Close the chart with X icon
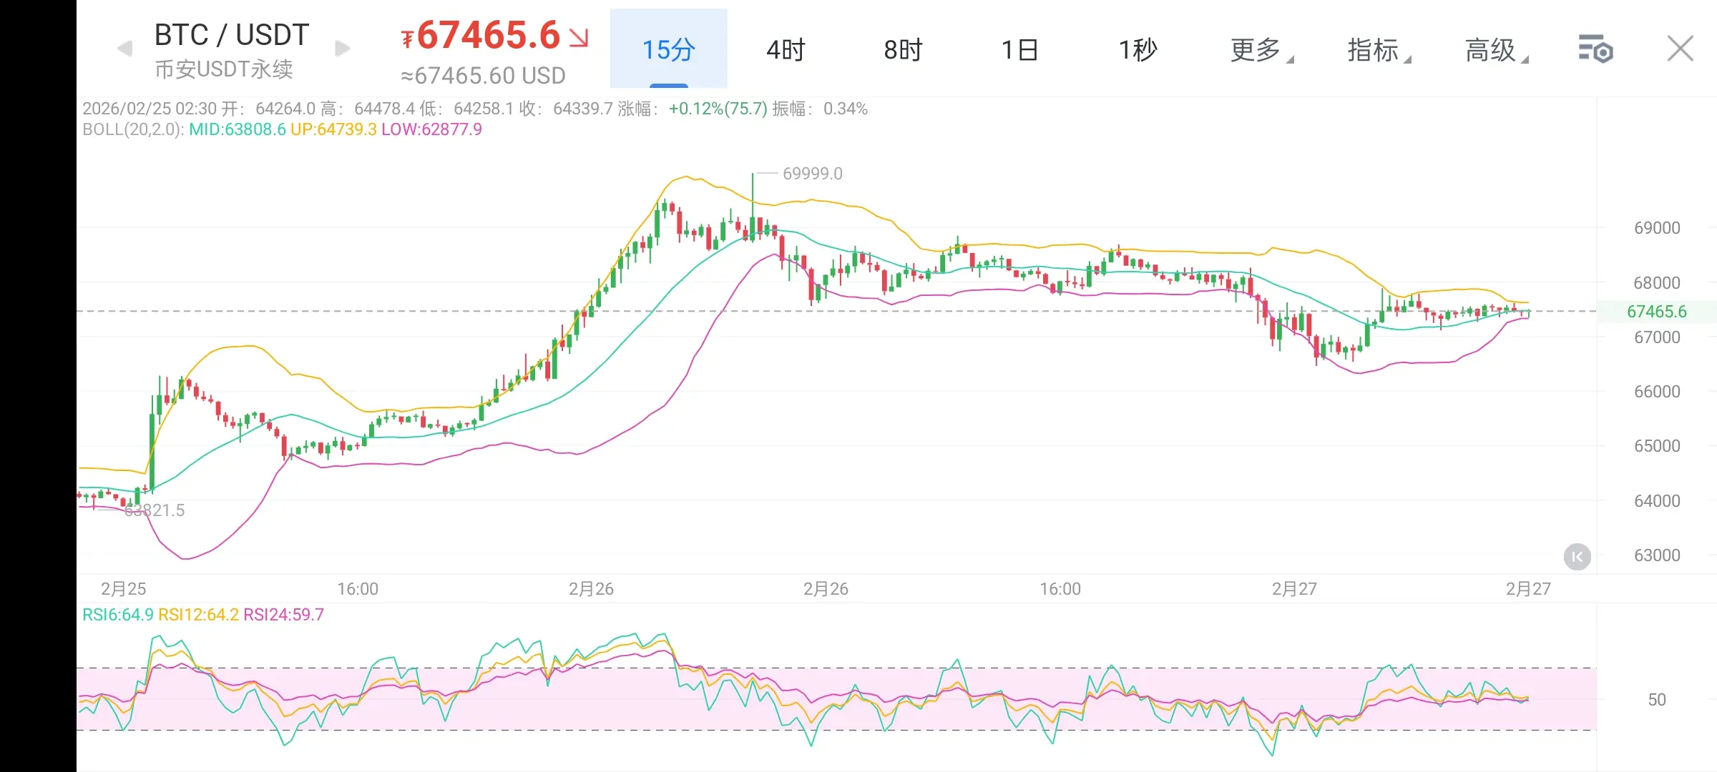 [1680, 49]
